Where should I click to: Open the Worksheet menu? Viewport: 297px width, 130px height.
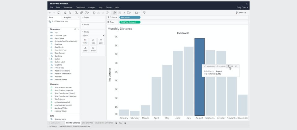[x=68, y=7]
